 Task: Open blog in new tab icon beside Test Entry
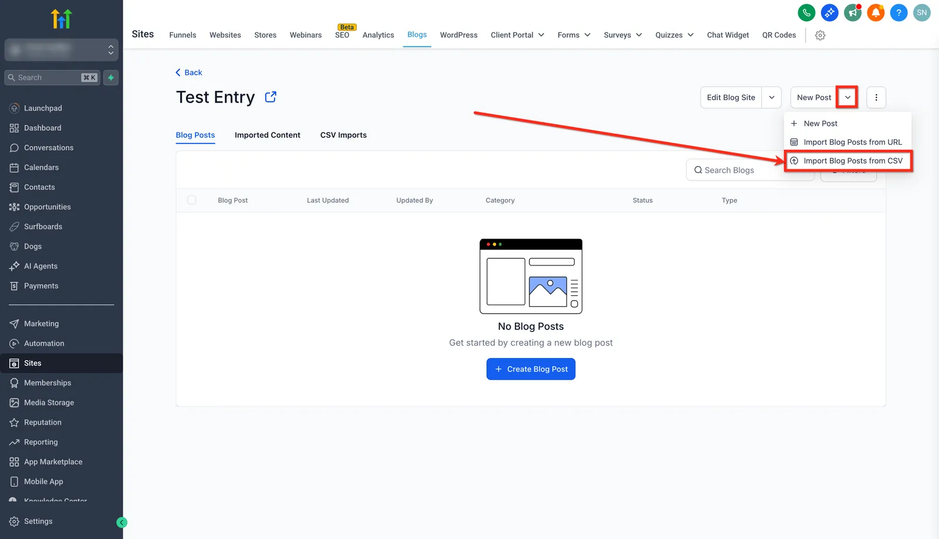[271, 97]
